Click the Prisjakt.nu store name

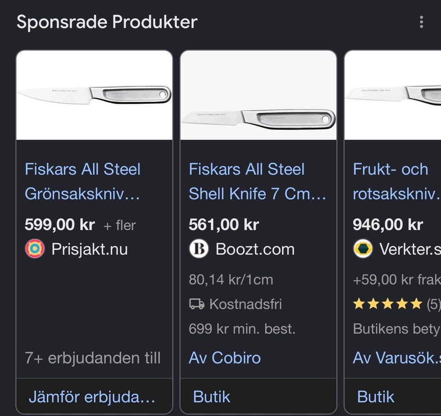[90, 249]
